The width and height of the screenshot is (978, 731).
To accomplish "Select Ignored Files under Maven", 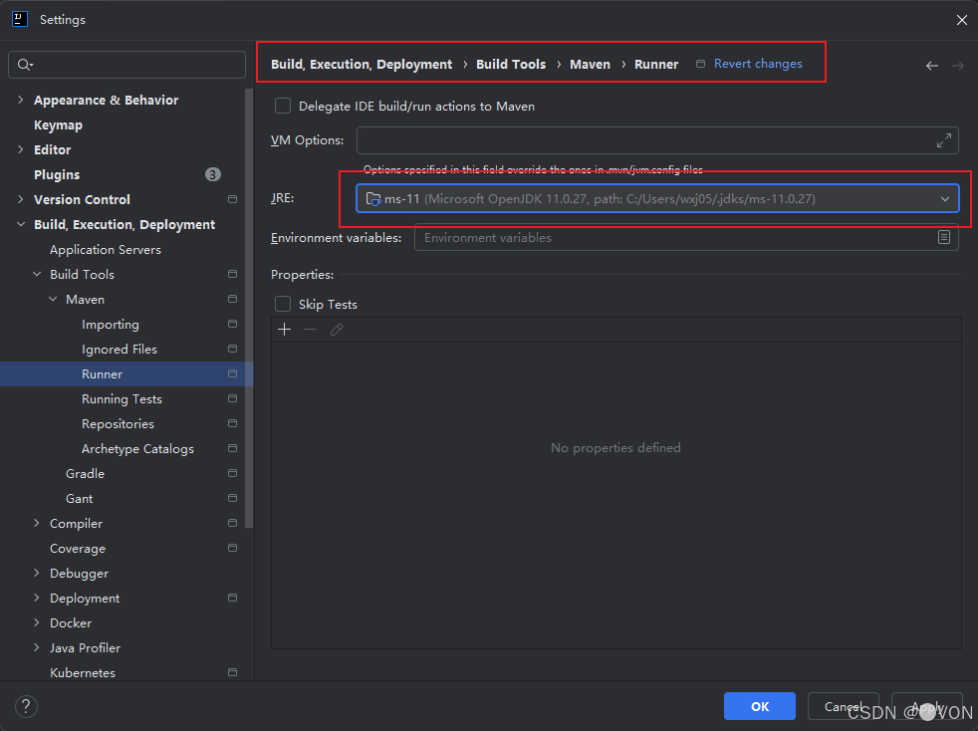I will tap(120, 350).
